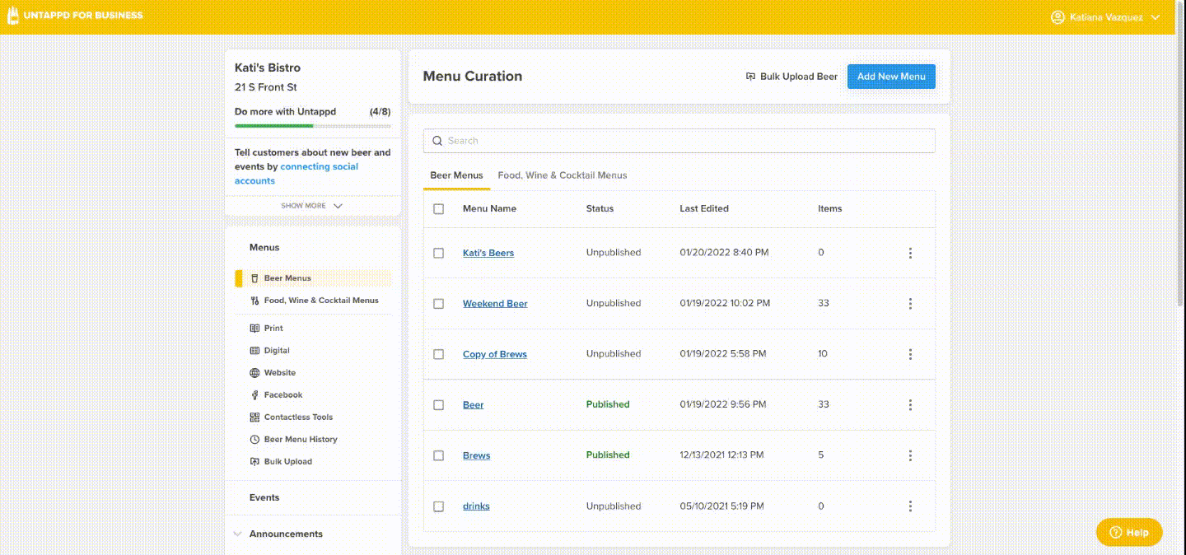Screen dimensions: 1186x555
Task: Click the Do more with Untappd progress bar
Action: pos(313,126)
